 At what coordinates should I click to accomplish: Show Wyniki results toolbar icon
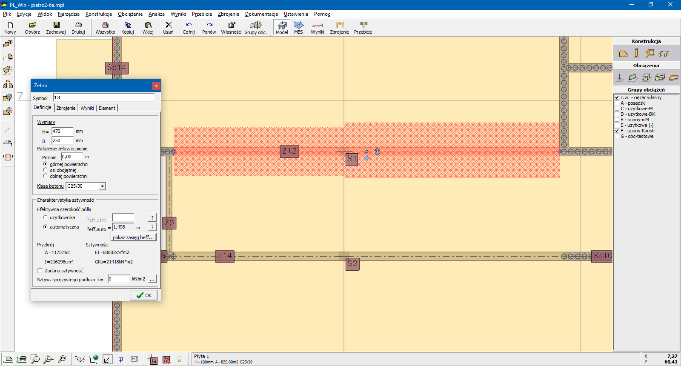318,28
